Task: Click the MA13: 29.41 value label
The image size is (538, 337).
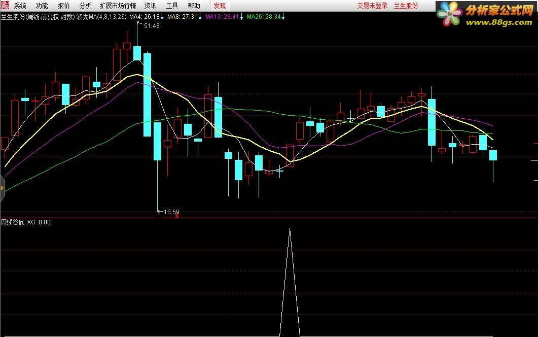Action: 222,16
